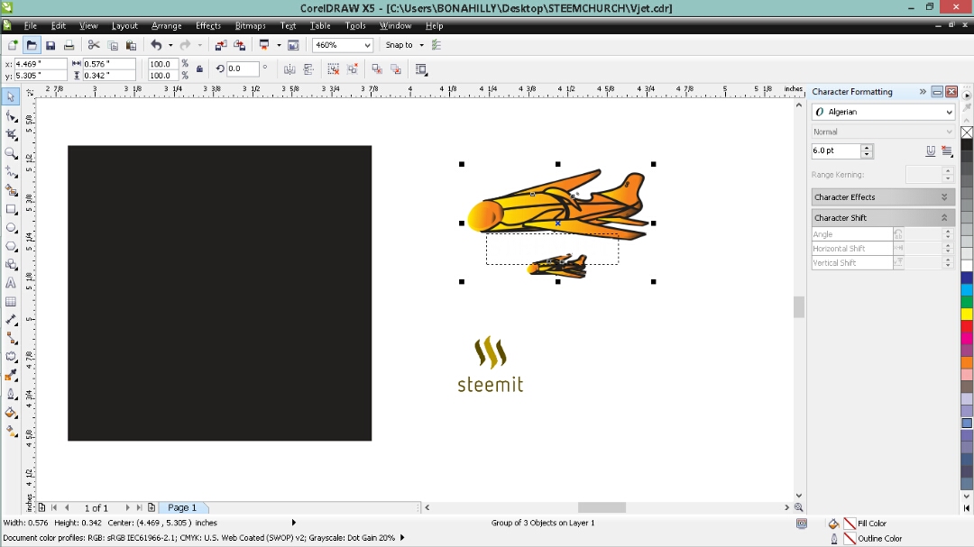Open the Window menu
This screenshot has width=974, height=547.
[396, 26]
